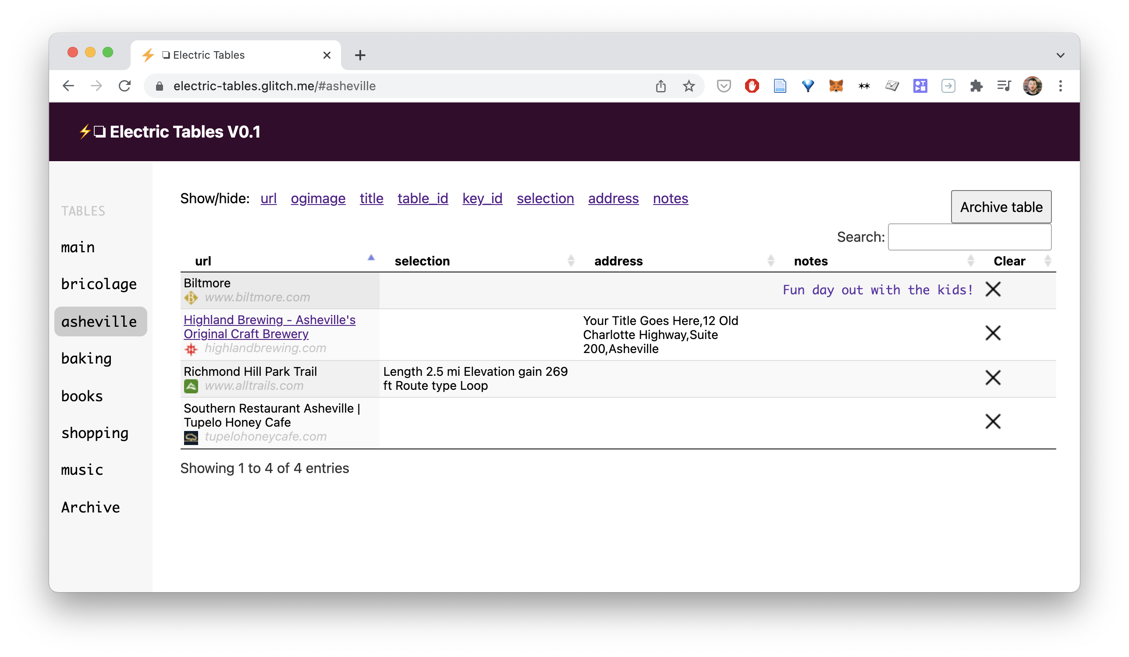Clear the Tupelo Honey Cafe row

coord(993,421)
